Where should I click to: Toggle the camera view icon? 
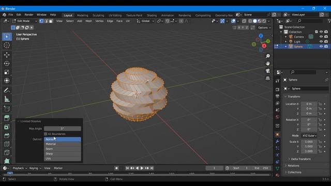(268, 71)
